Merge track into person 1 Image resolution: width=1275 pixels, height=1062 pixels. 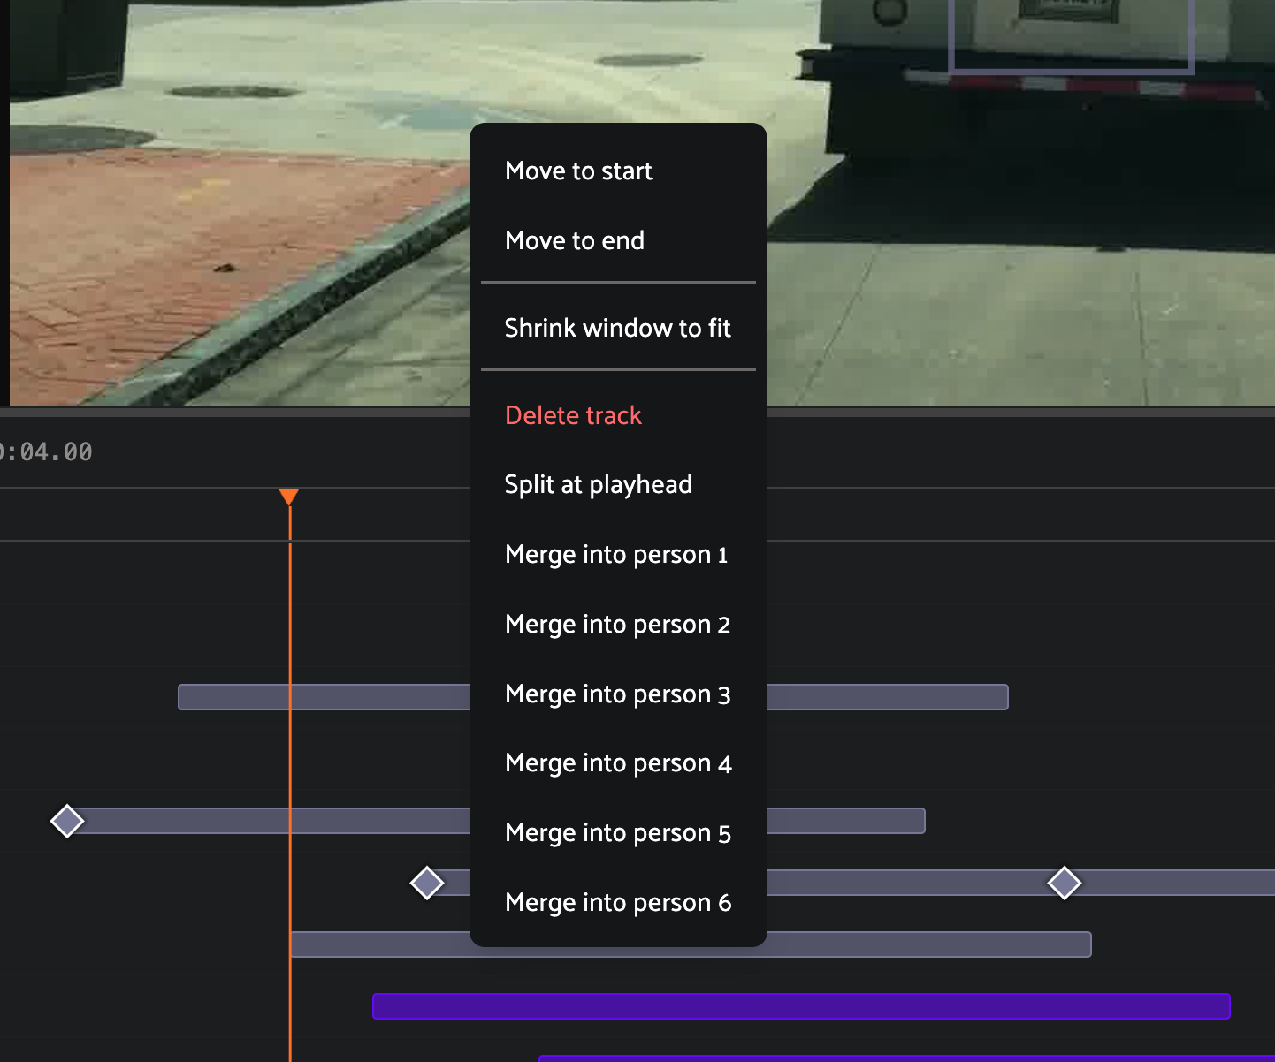(x=618, y=554)
